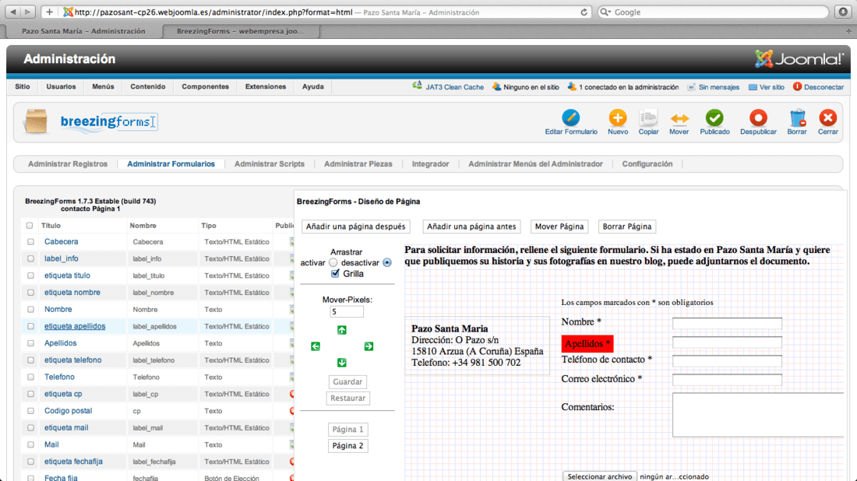Click the Nombre text field in form
857x481 pixels.
coord(727,323)
